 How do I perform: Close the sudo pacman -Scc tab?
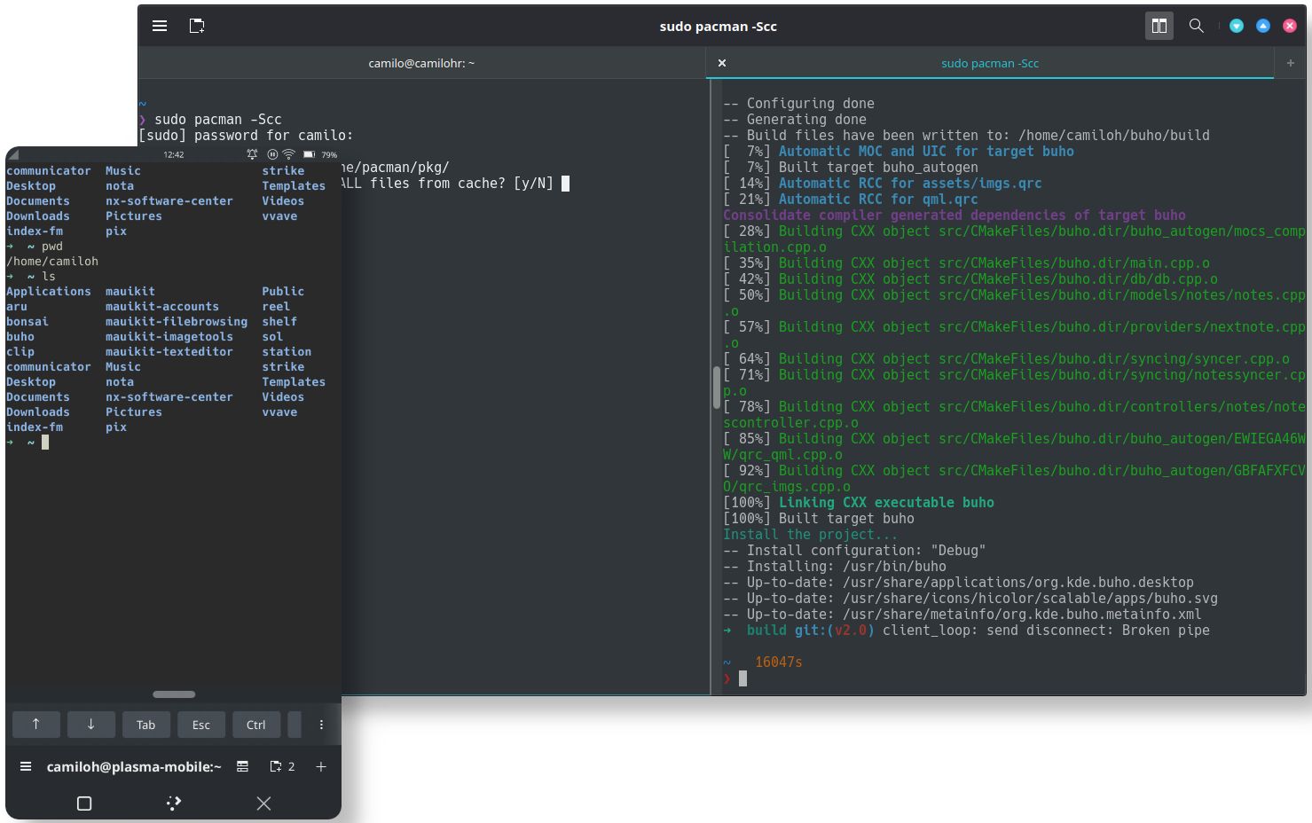point(722,63)
